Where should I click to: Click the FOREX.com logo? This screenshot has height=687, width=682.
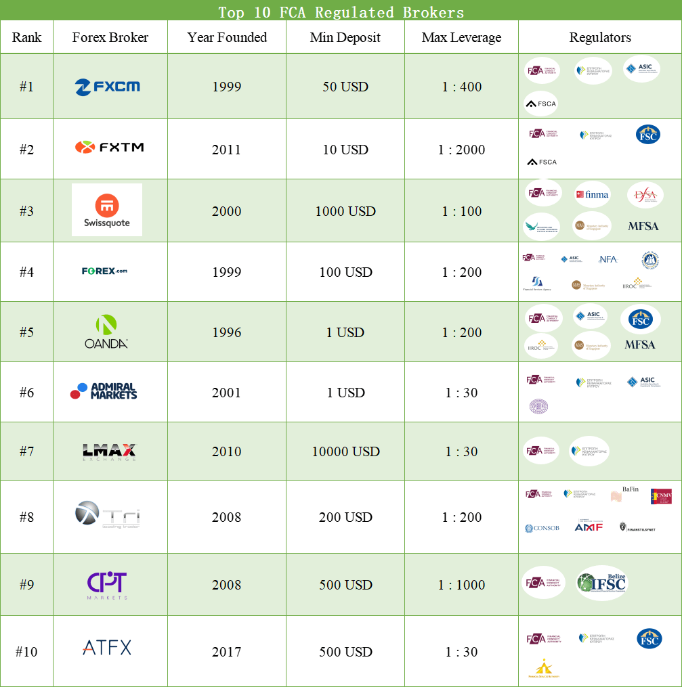click(x=104, y=271)
